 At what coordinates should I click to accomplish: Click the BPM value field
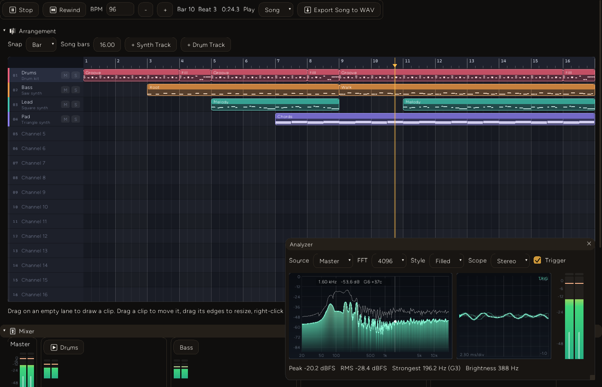click(x=120, y=9)
